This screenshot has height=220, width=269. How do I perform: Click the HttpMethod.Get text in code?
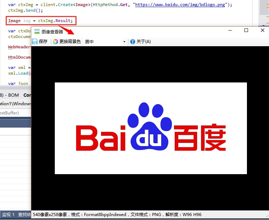coord(110,5)
